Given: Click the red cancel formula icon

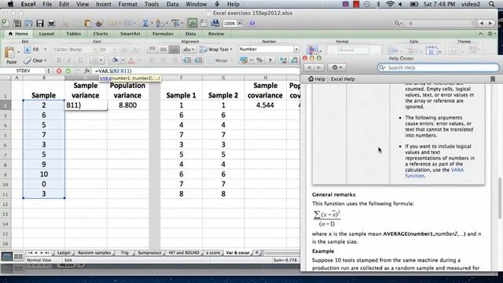Looking at the screenshot, I should 59,71.
